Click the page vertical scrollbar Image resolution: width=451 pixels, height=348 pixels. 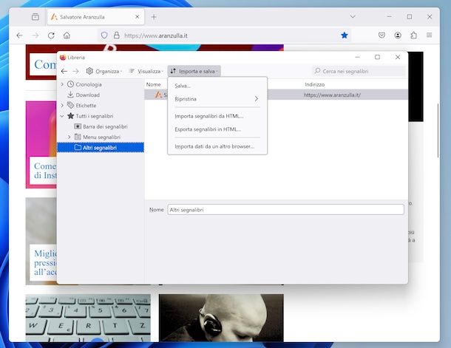[438, 131]
